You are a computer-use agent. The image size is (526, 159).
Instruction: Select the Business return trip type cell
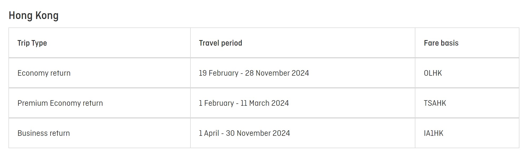pyautogui.click(x=44, y=133)
